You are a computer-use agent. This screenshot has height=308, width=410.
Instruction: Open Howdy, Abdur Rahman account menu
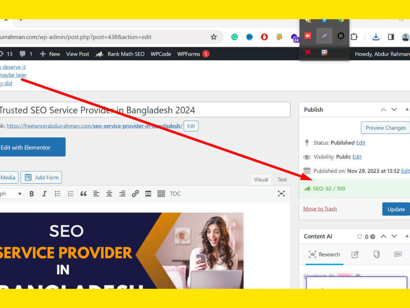tap(382, 54)
